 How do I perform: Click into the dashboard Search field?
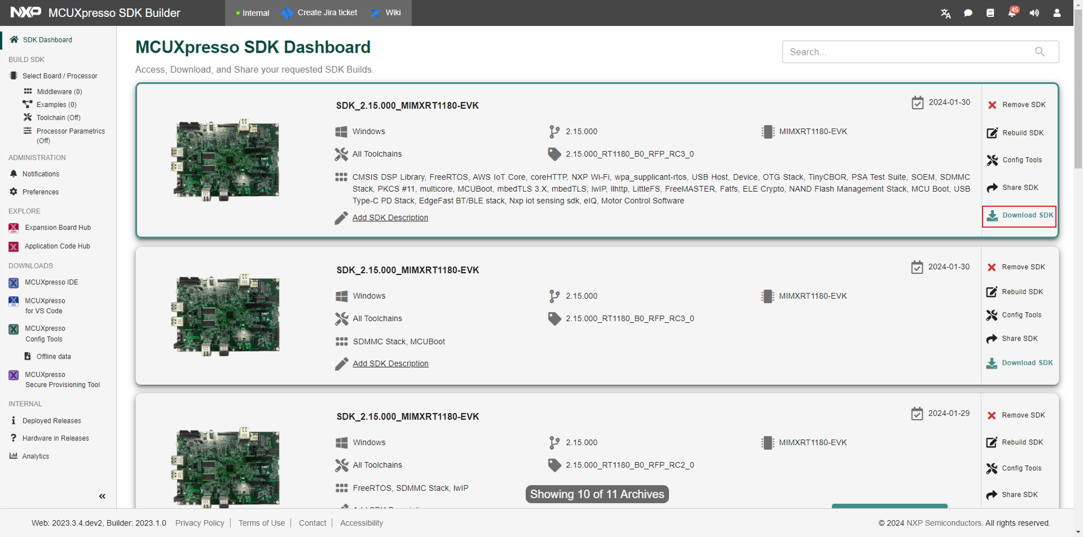[x=908, y=52]
